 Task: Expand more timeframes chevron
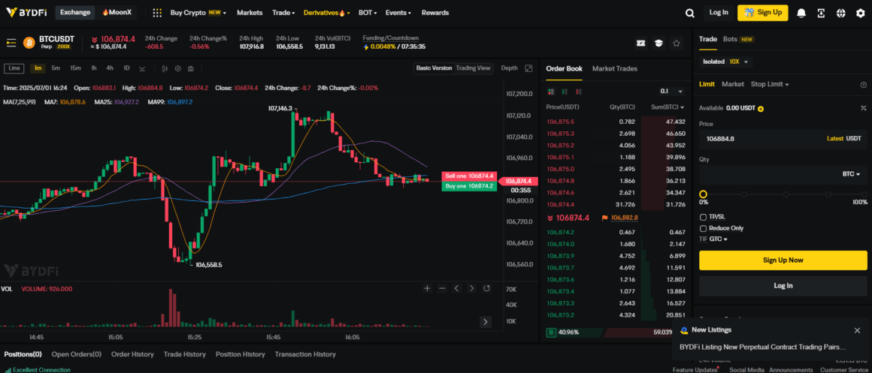tap(142, 68)
